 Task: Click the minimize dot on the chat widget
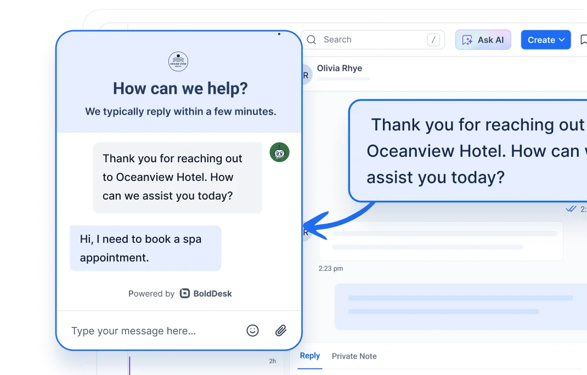coord(279,33)
